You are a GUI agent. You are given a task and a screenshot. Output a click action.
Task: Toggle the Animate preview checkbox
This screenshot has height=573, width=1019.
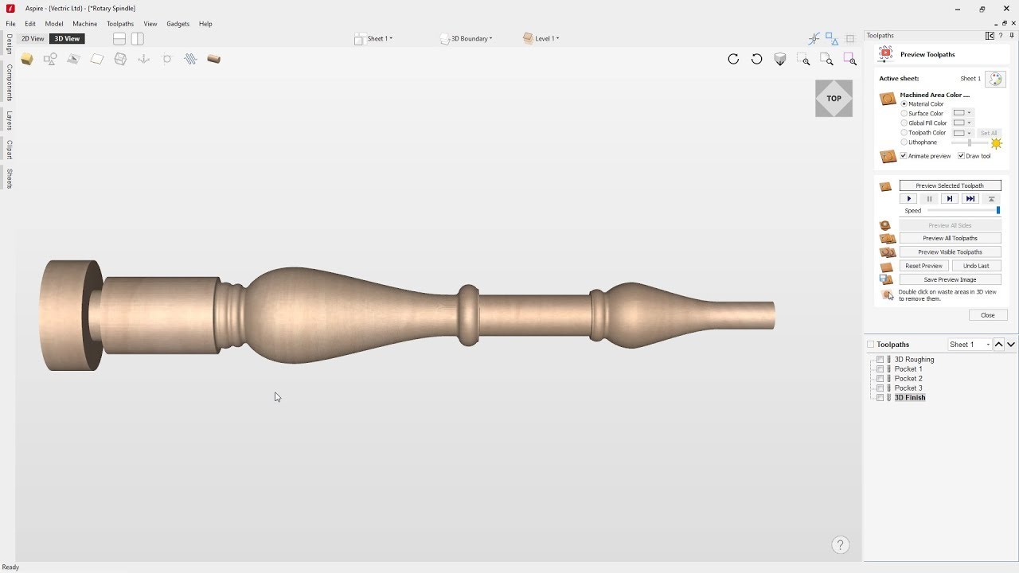[904, 156]
